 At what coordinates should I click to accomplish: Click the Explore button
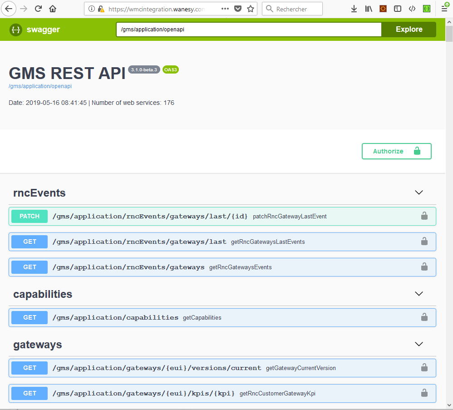[409, 30]
